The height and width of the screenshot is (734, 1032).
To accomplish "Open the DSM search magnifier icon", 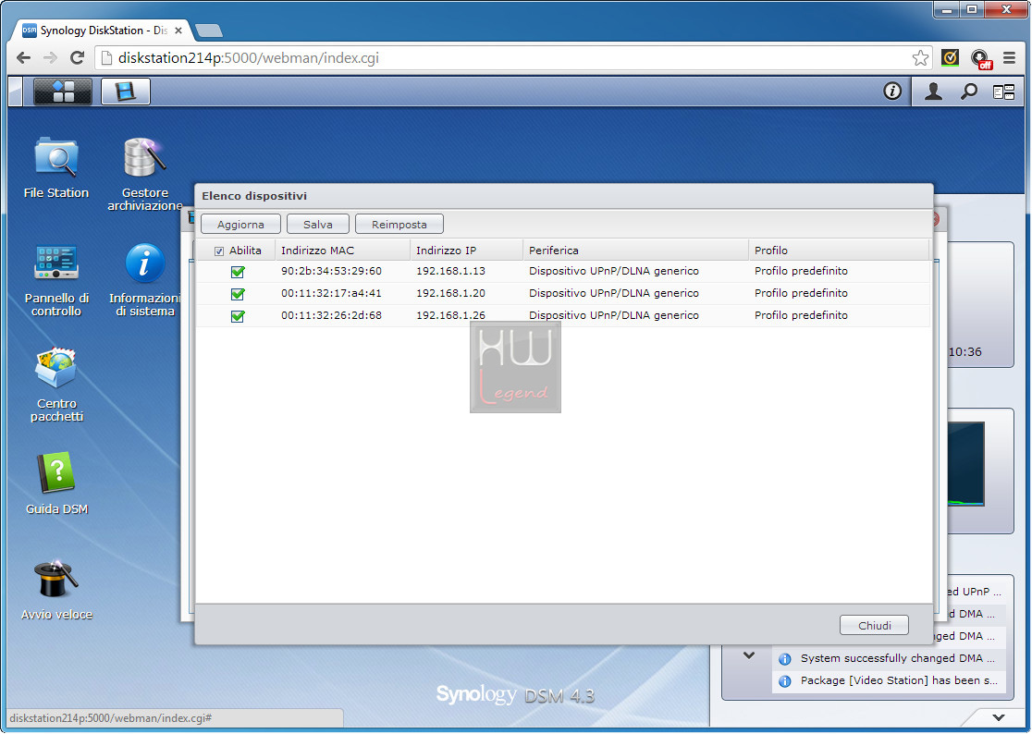I will [x=968, y=92].
